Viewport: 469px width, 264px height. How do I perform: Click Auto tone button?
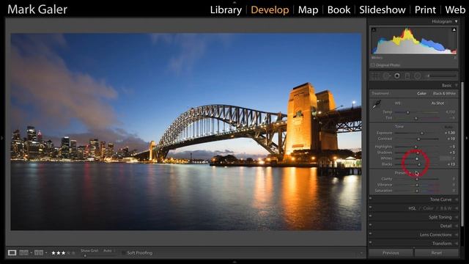(x=448, y=127)
